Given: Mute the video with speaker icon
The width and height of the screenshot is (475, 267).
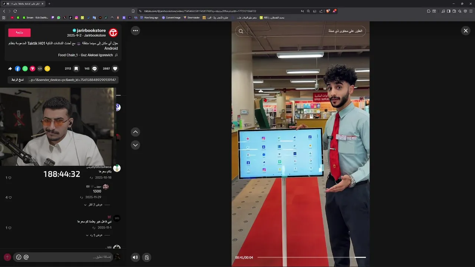Looking at the screenshot, I should click(135, 257).
